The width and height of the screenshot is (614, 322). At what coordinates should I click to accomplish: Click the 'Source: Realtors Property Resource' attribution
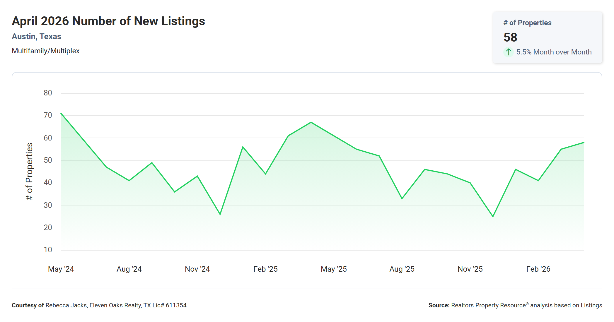tap(515, 305)
